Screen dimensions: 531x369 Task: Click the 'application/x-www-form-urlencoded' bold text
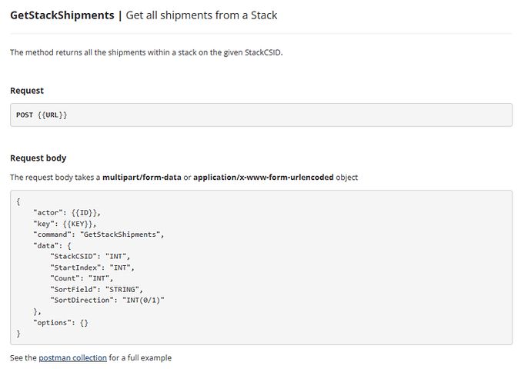tap(263, 178)
